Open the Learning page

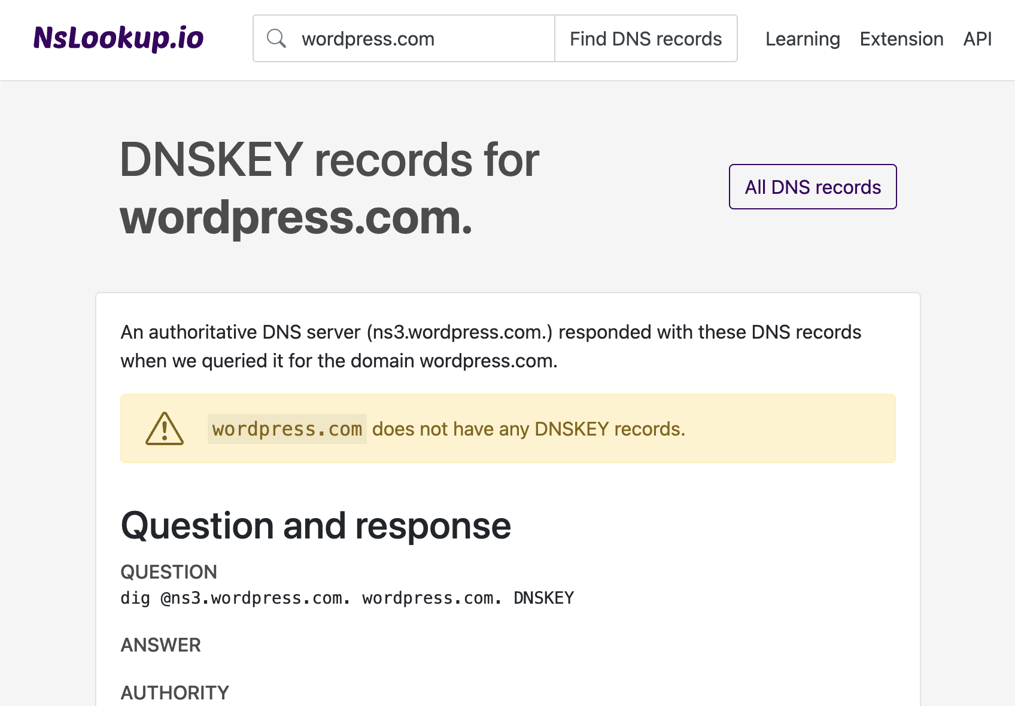click(x=803, y=38)
